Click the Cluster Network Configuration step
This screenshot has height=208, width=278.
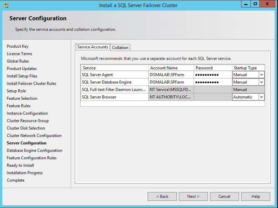coord(34,136)
